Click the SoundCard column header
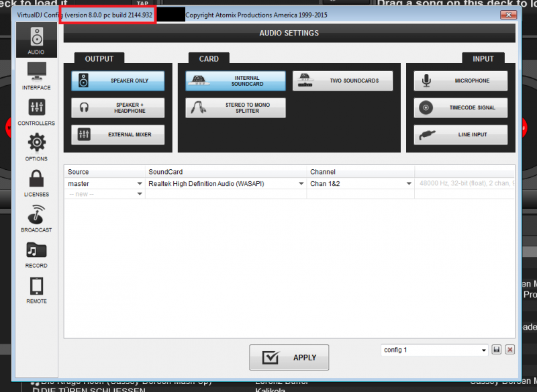Screen dimensions: 537x392 (226, 172)
